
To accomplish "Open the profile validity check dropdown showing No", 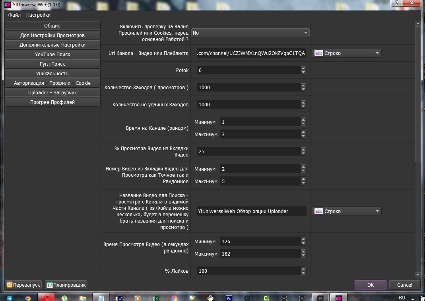I will (x=250, y=33).
